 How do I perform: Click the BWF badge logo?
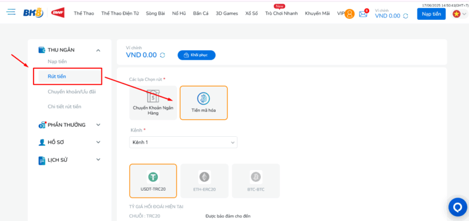pyautogui.click(x=57, y=12)
